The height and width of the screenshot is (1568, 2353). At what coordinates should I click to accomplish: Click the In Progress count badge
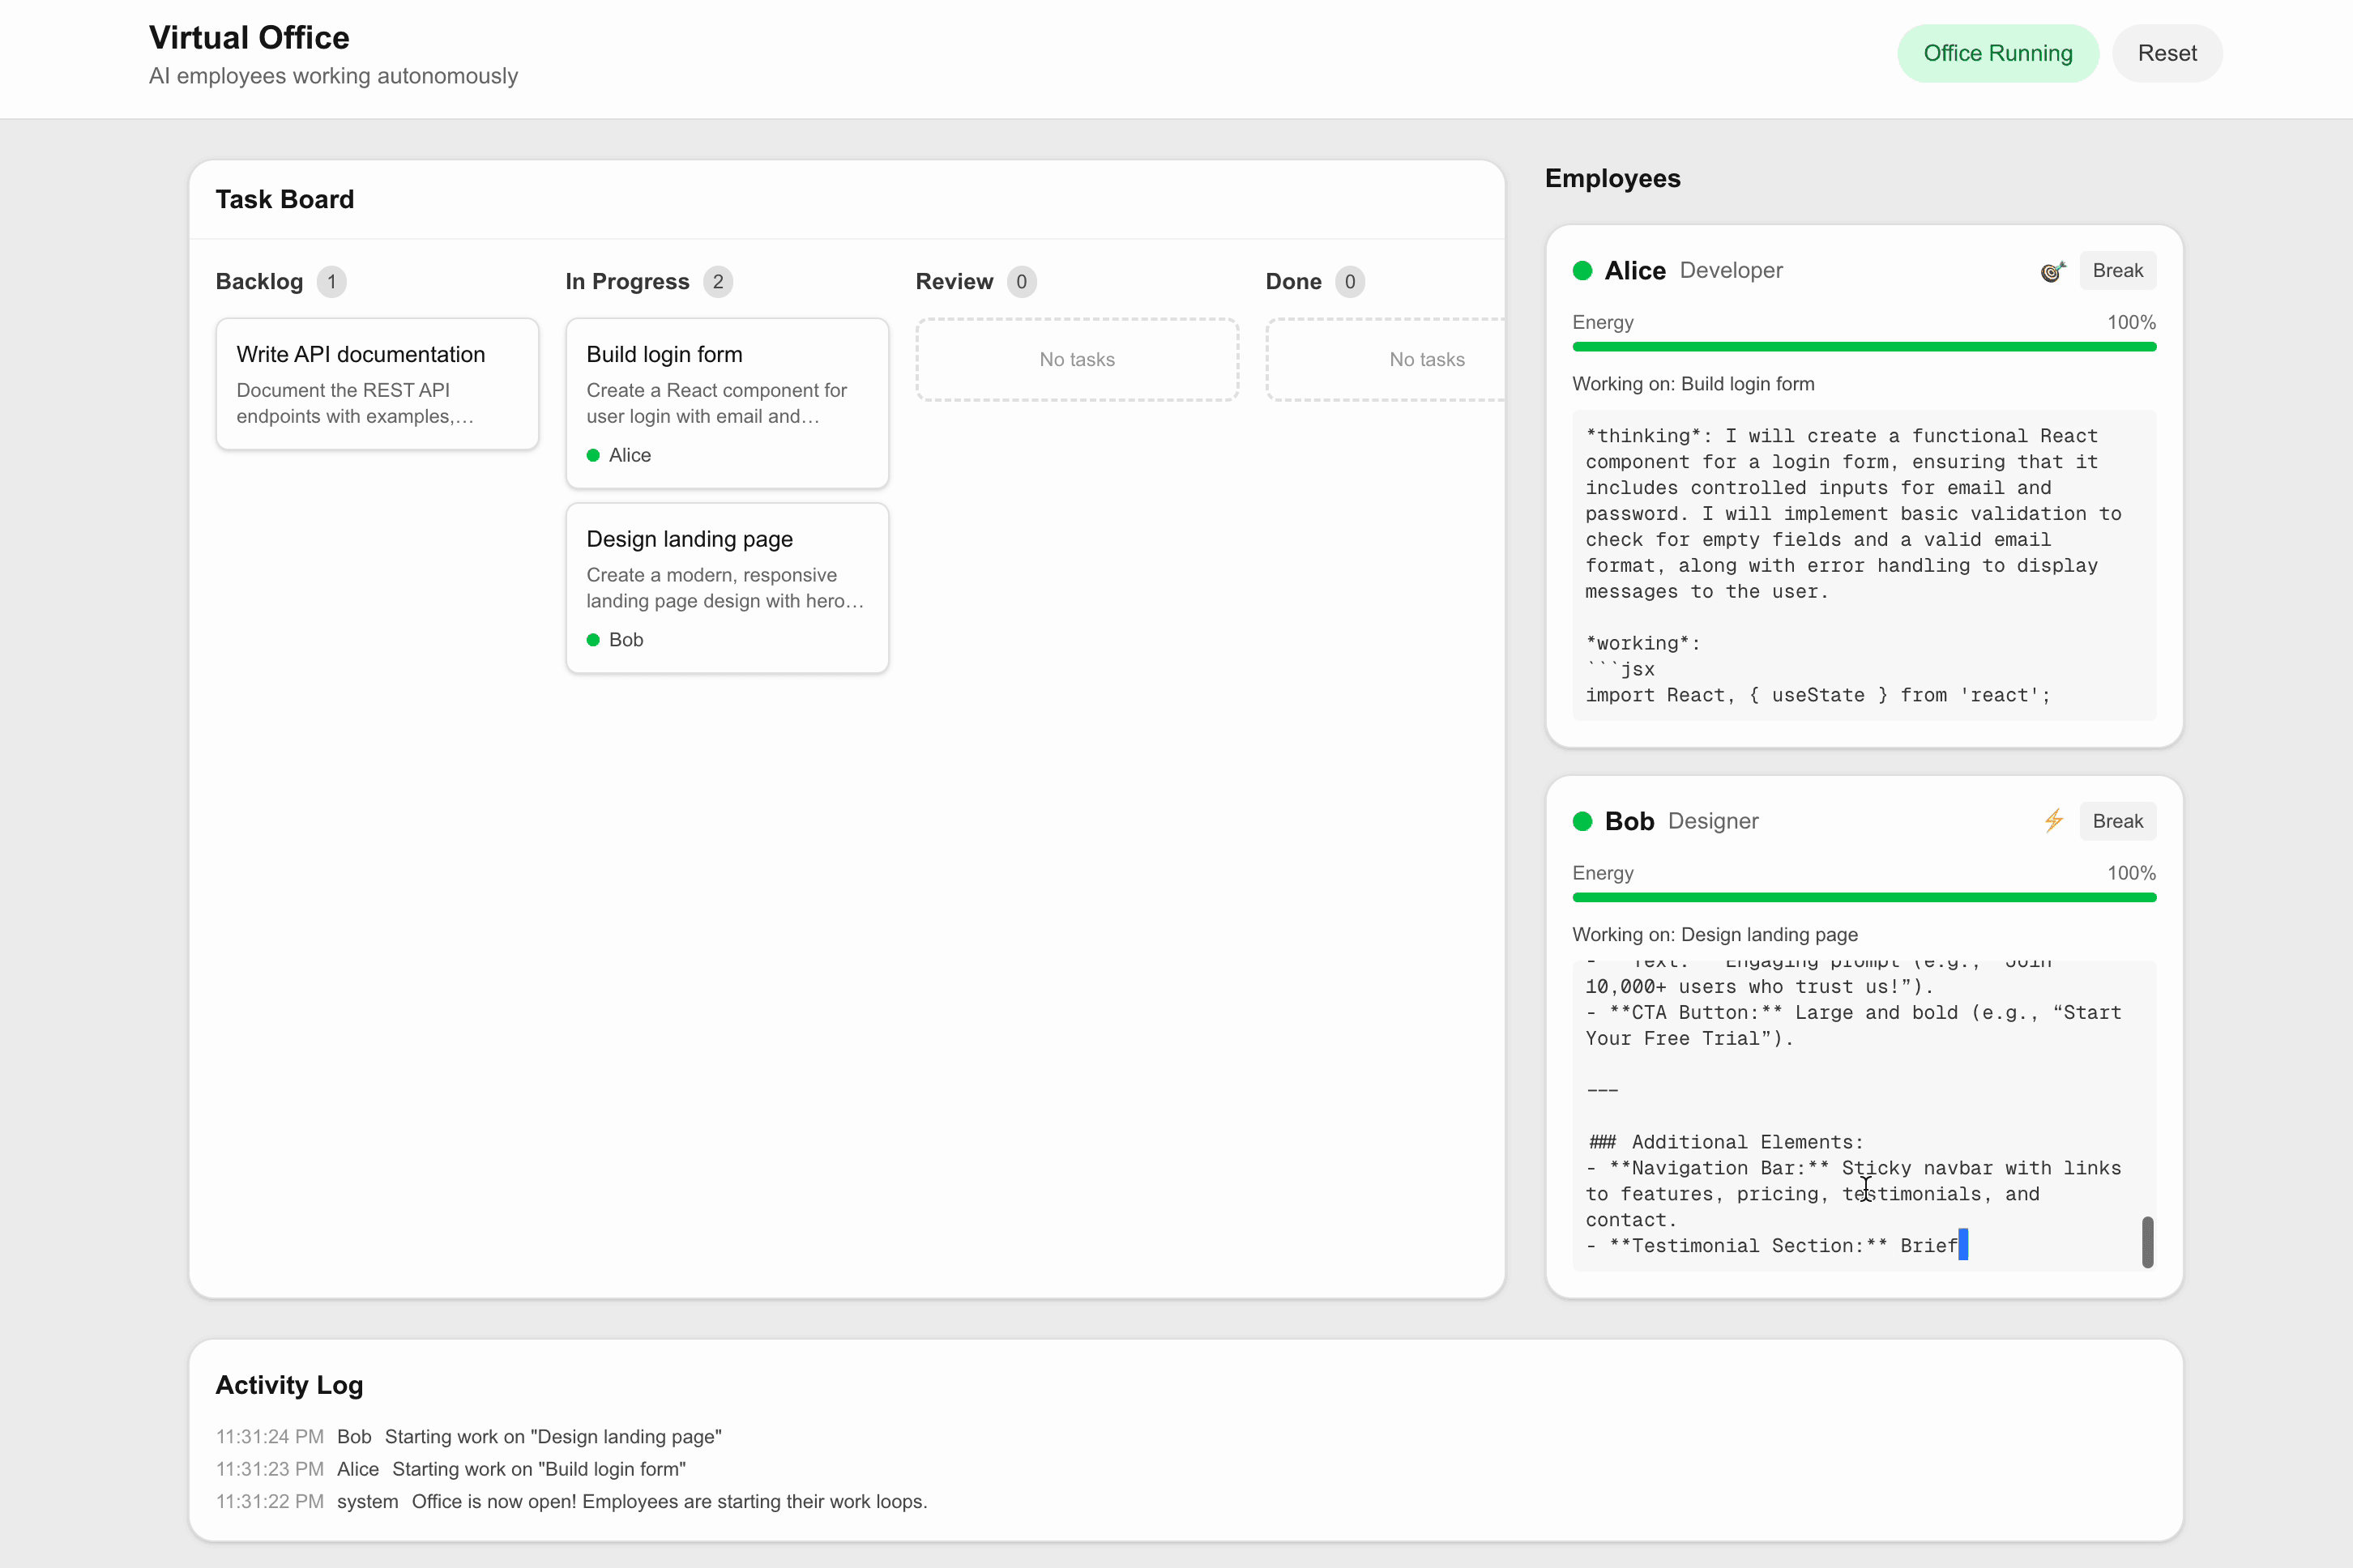coord(719,282)
